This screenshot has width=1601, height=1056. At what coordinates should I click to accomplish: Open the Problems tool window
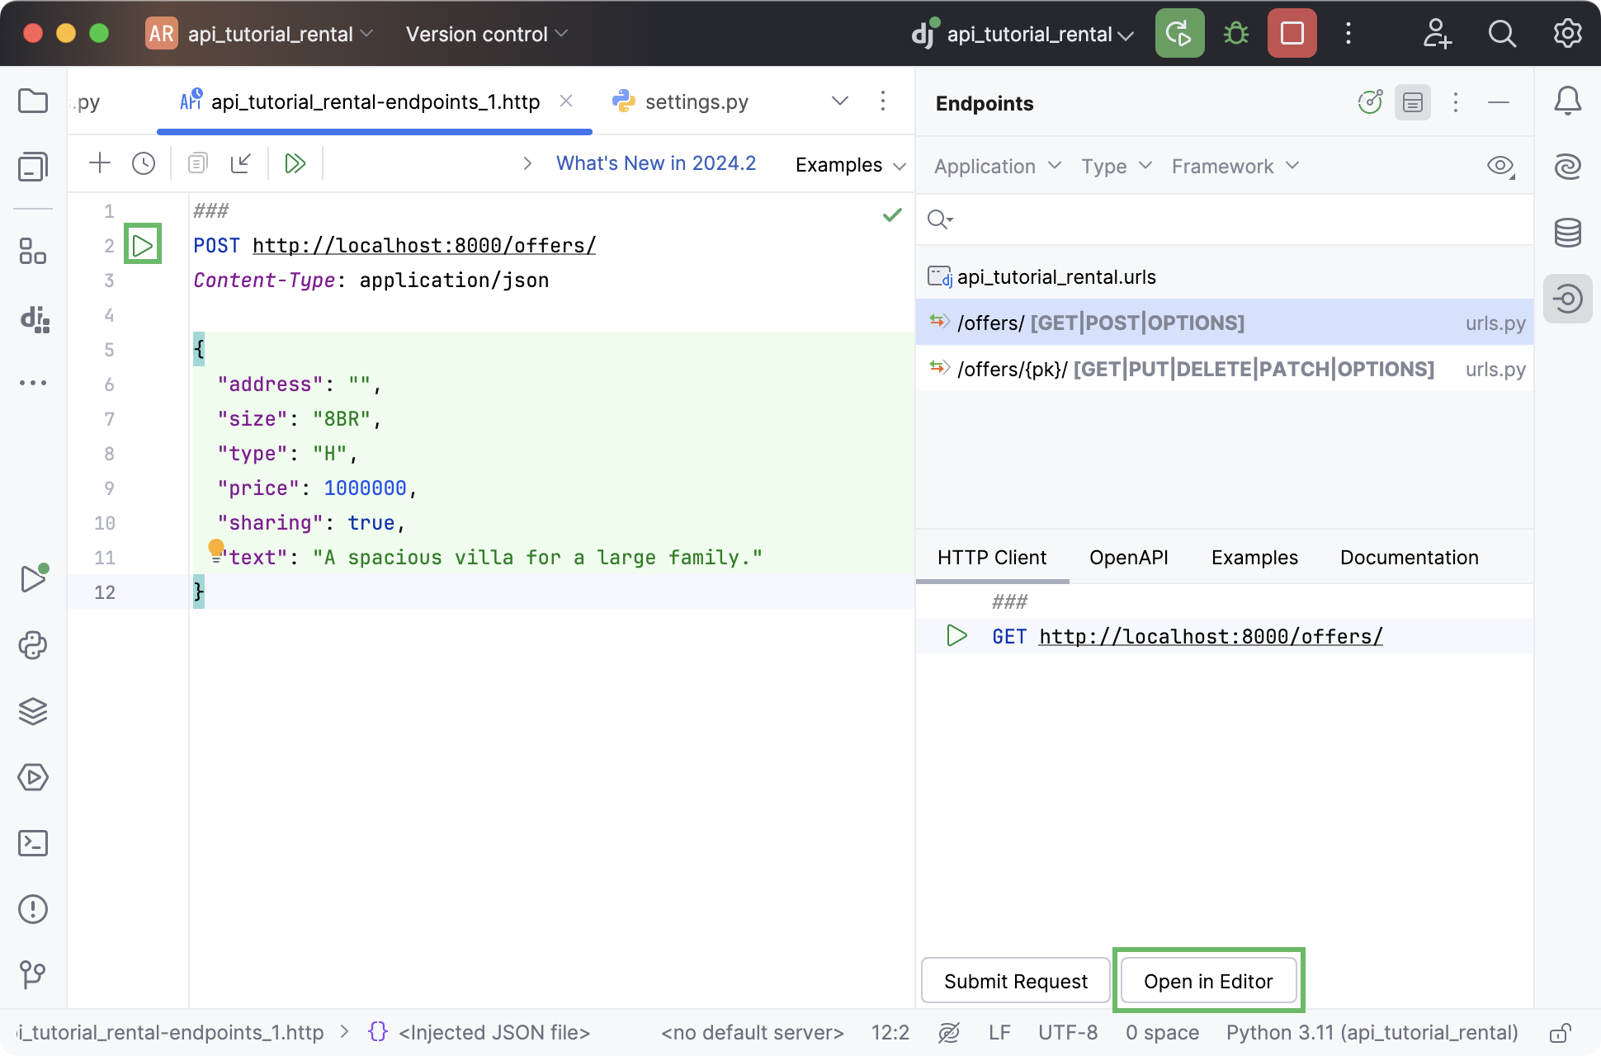[34, 909]
